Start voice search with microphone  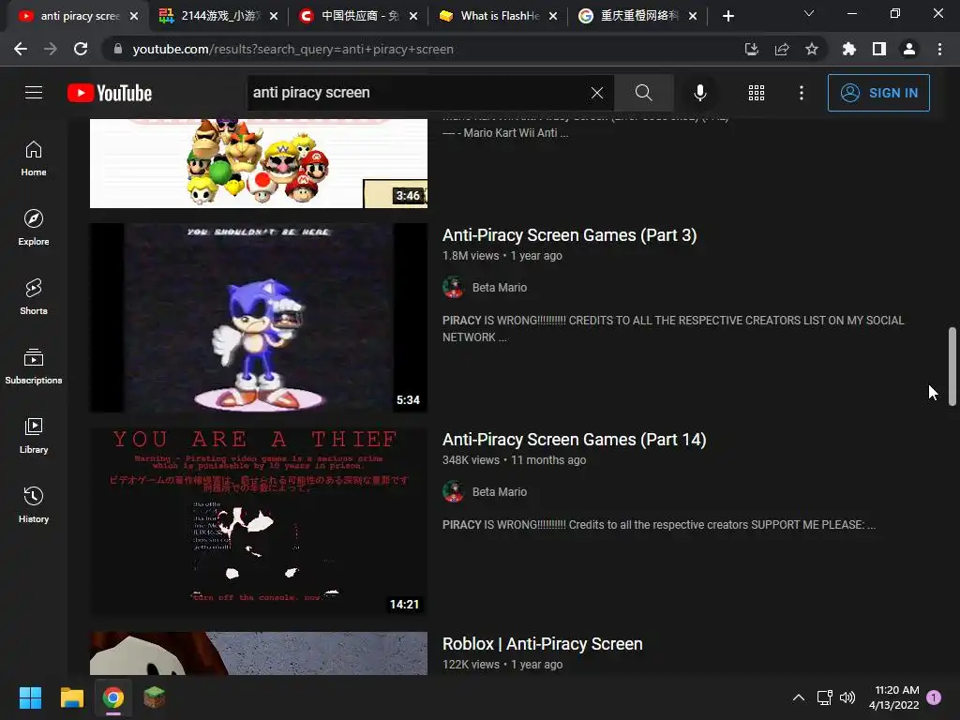pyautogui.click(x=699, y=93)
